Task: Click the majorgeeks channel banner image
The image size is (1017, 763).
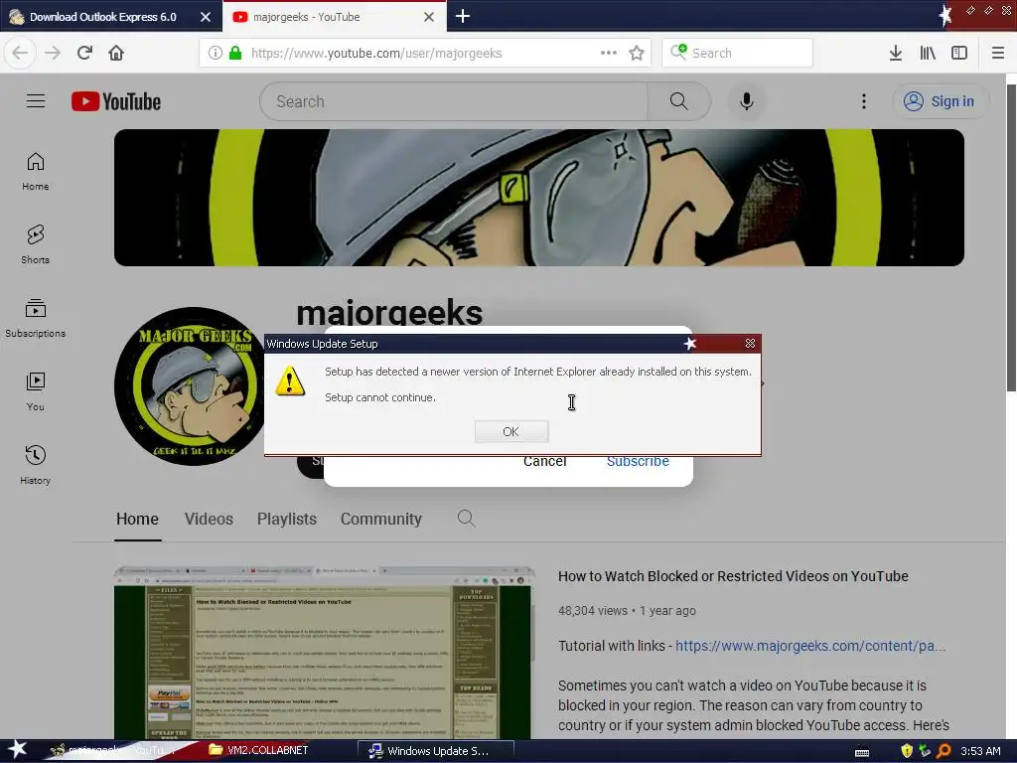Action: click(x=539, y=198)
